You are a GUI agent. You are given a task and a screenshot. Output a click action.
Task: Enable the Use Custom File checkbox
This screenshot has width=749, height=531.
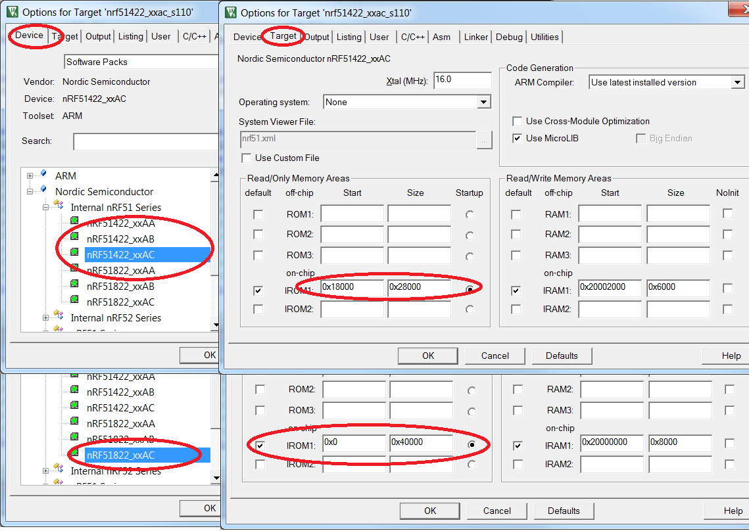coord(247,158)
